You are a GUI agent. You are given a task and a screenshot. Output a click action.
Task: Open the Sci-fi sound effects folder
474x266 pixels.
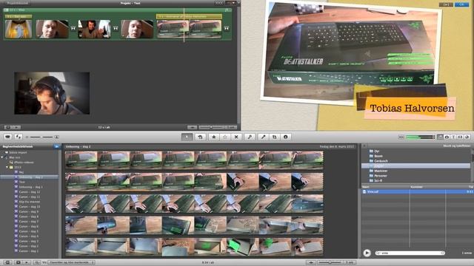(x=378, y=180)
